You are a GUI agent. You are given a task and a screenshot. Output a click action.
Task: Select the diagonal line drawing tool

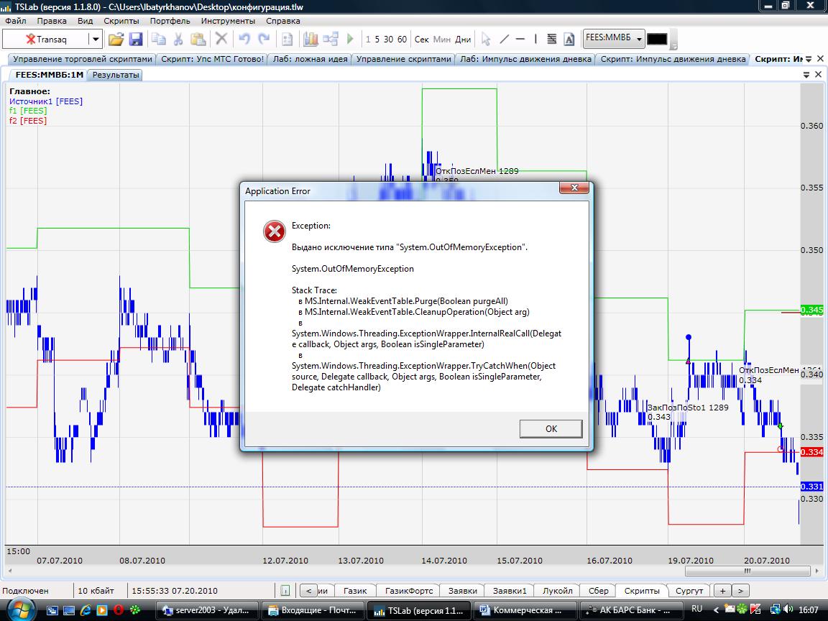[x=504, y=39]
